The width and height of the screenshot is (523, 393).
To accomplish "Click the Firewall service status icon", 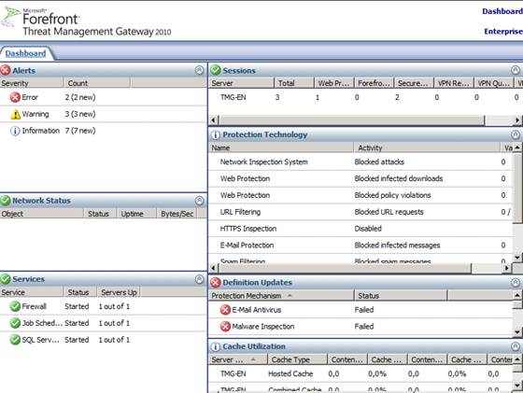I will point(15,306).
